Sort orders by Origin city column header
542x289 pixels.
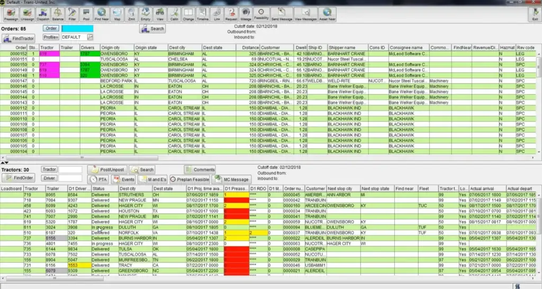(x=117, y=48)
